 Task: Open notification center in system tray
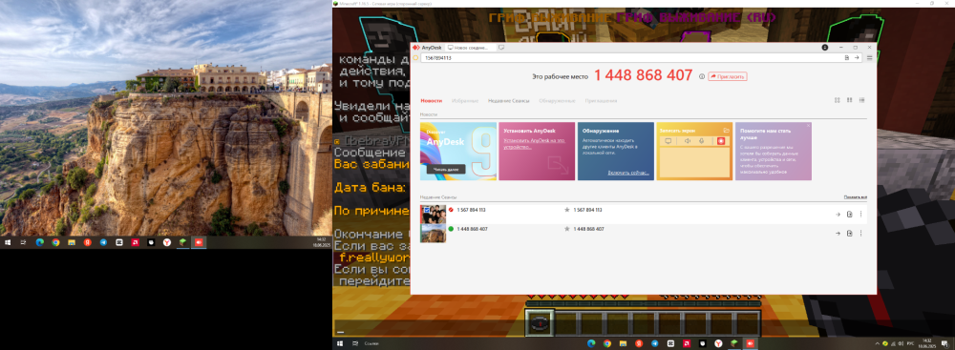(x=944, y=343)
